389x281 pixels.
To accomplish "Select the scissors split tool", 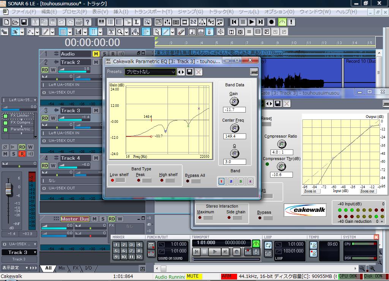I will click(111, 32).
